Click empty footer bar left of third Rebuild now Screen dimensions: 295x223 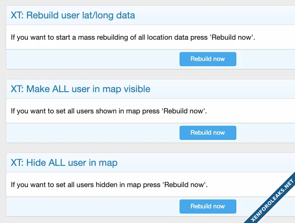pos(90,206)
